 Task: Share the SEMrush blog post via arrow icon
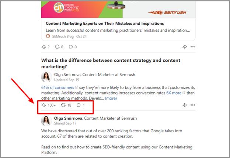coord(185,47)
